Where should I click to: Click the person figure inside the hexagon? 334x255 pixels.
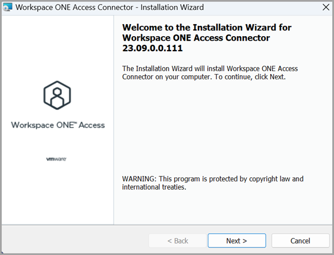point(57,98)
